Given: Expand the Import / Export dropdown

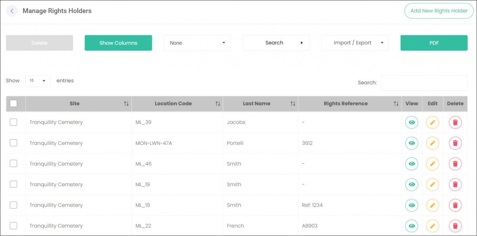Looking at the screenshot, I should (x=355, y=43).
